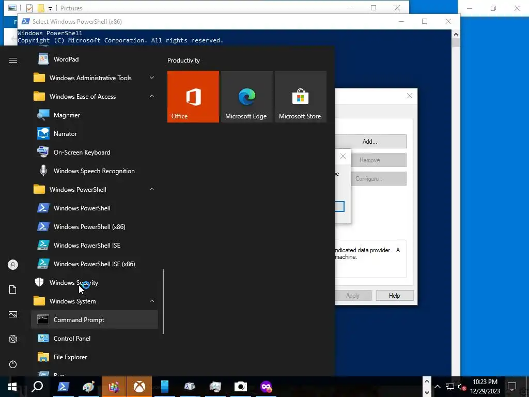Open first Windows PowerShell app entry
Image resolution: width=529 pixels, height=397 pixels.
click(x=95, y=208)
